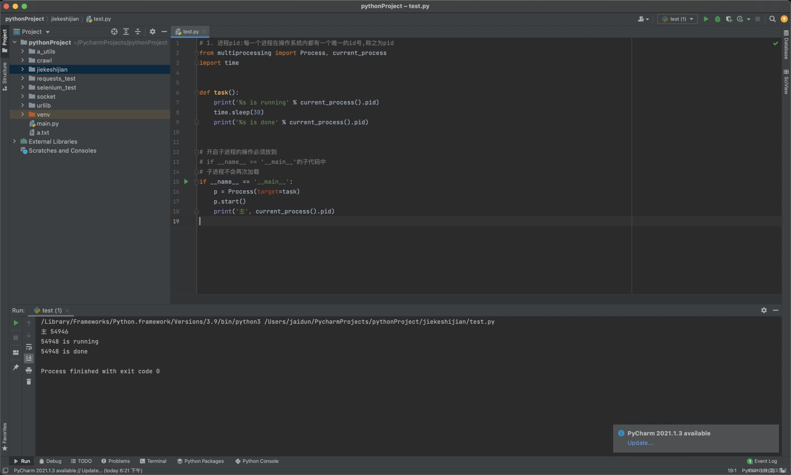Image resolution: width=791 pixels, height=475 pixels.
Task: Stop process in Run panel
Action: pyautogui.click(x=16, y=338)
